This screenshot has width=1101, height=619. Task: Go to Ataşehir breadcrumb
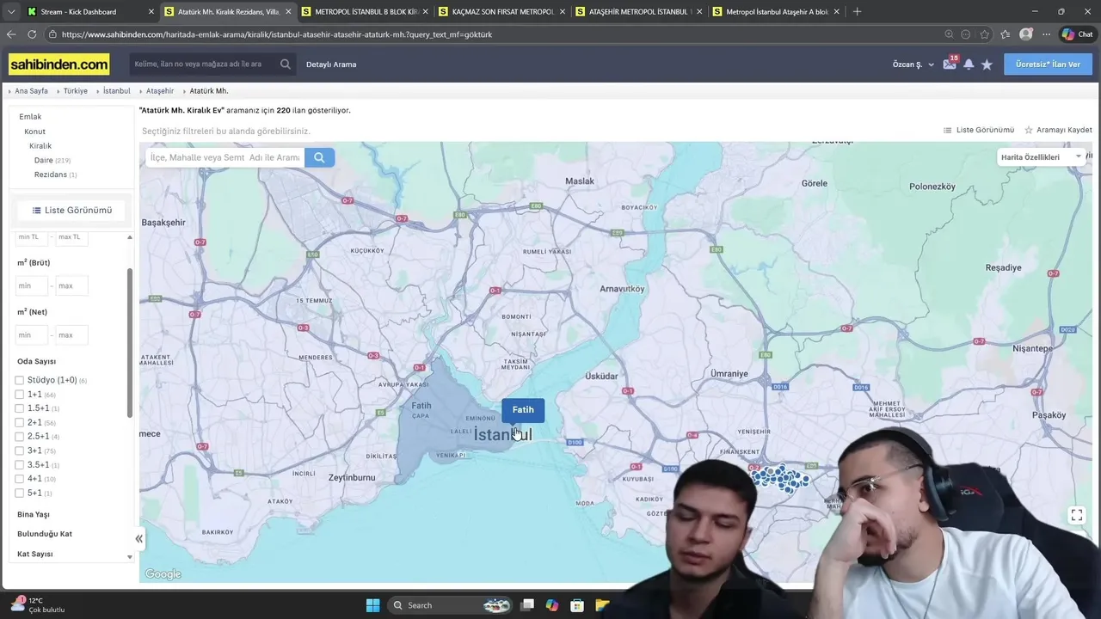coord(160,91)
